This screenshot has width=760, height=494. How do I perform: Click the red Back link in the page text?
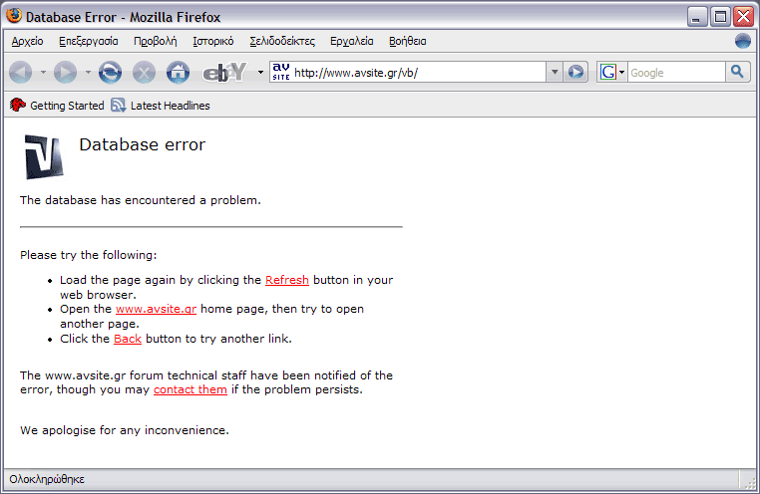point(128,339)
